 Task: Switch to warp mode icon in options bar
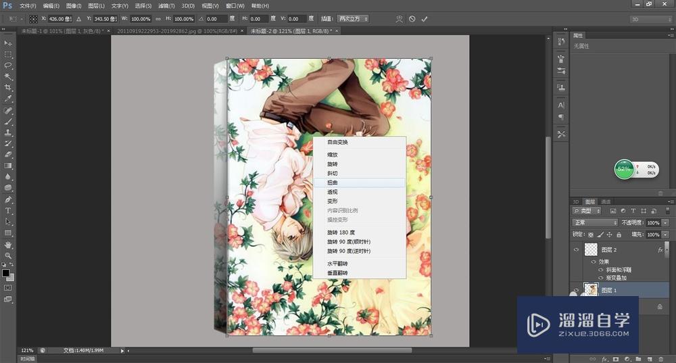(399, 19)
